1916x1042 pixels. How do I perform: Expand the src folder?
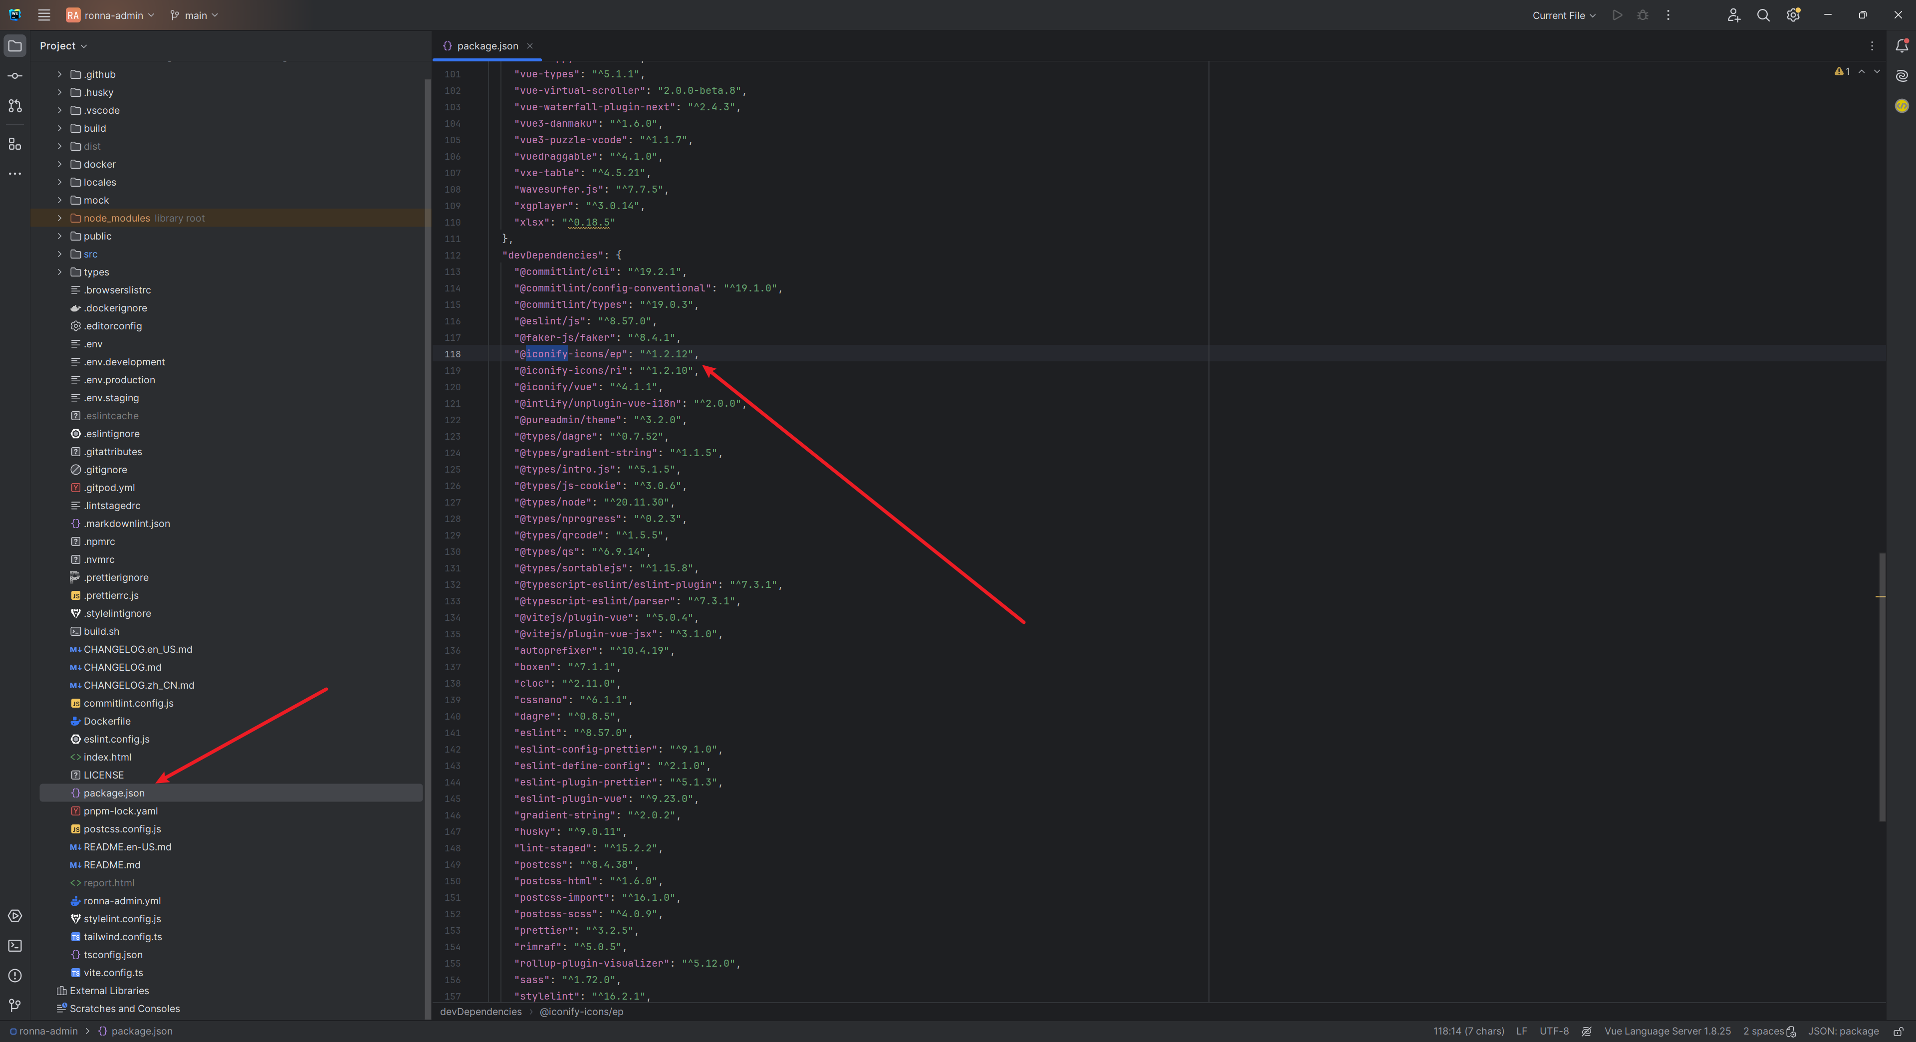click(59, 254)
